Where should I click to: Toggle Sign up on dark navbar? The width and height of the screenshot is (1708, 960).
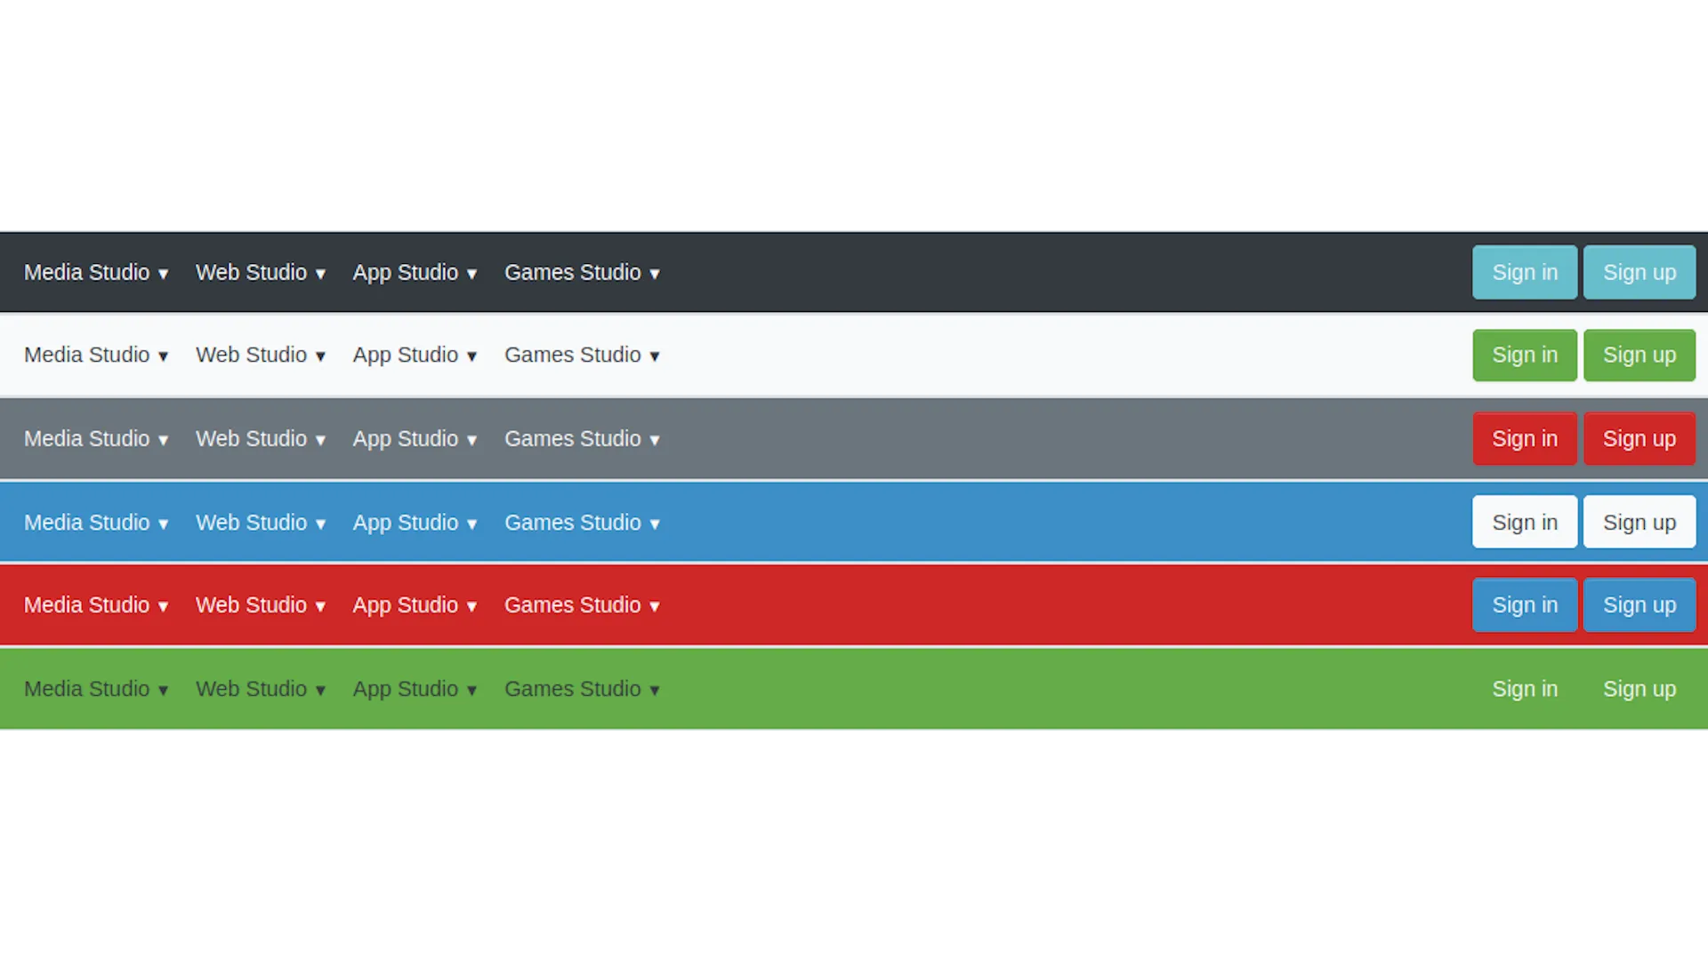click(x=1640, y=272)
